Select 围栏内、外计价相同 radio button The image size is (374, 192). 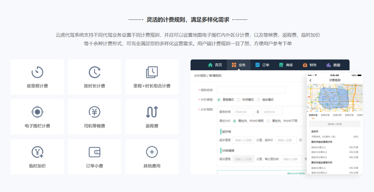[x=234, y=121]
